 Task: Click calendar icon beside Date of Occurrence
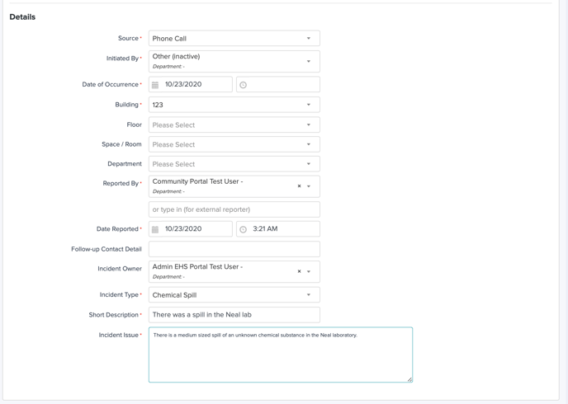(155, 85)
